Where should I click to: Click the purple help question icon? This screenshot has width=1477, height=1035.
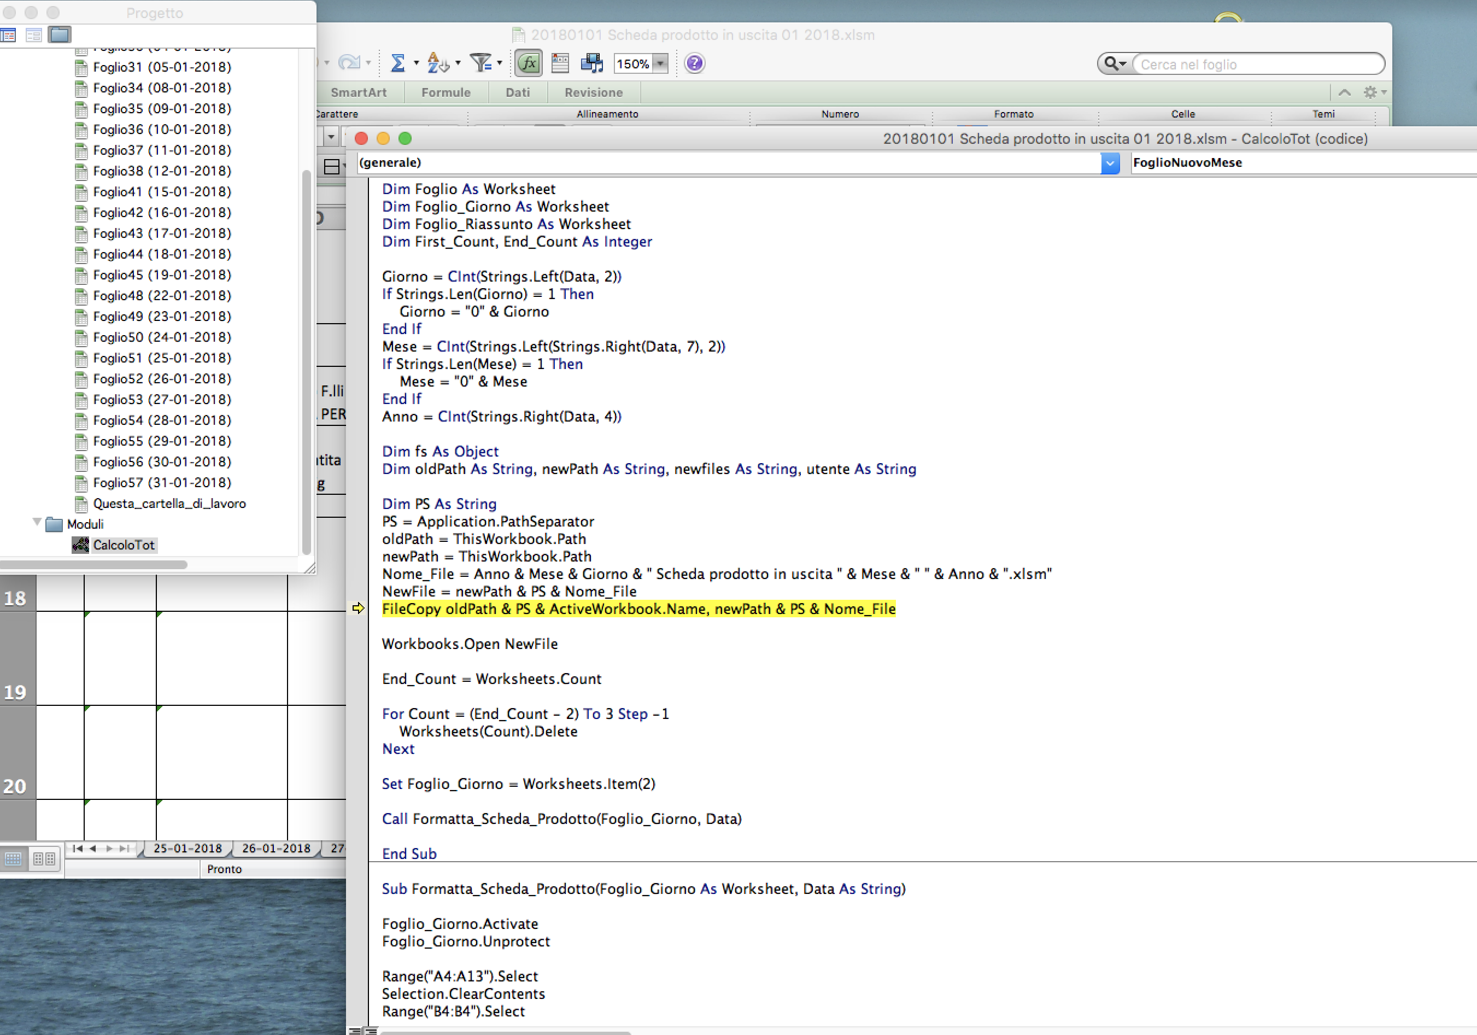tap(694, 63)
